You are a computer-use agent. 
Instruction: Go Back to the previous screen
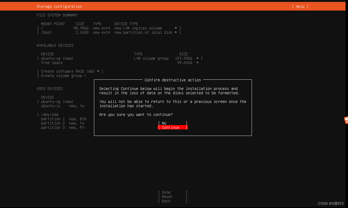click(x=173, y=201)
